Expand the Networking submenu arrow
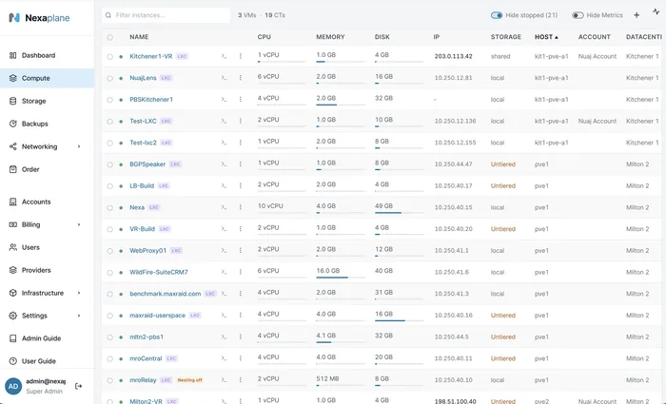The image size is (666, 404). pyautogui.click(x=79, y=146)
